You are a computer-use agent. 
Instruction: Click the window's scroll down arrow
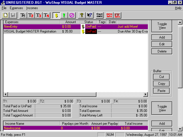click(x=180, y=129)
